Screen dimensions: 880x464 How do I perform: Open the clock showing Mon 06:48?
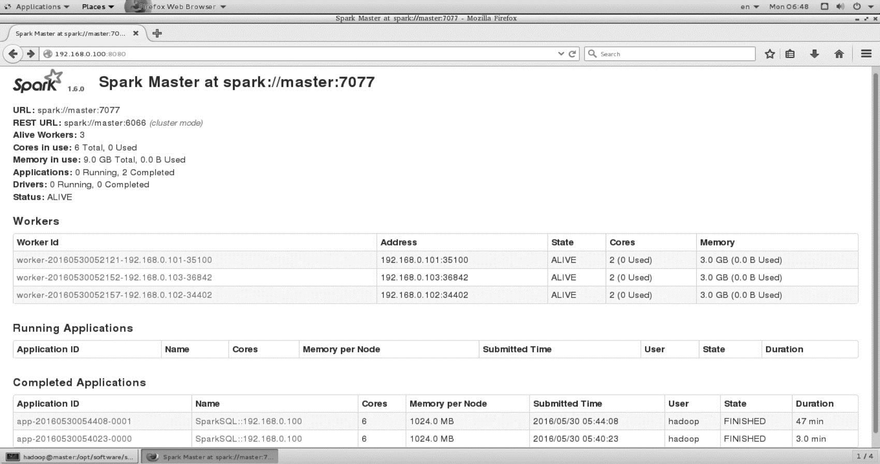point(789,7)
